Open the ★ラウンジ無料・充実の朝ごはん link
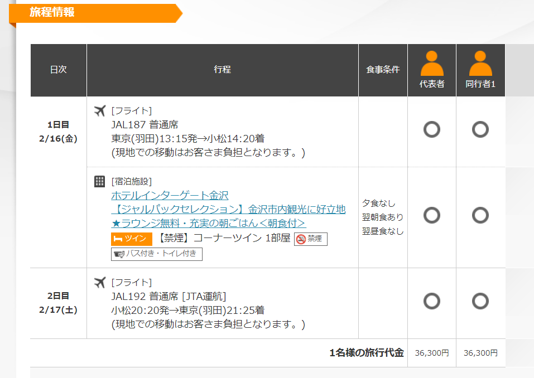The image size is (534, 378). pos(209,223)
